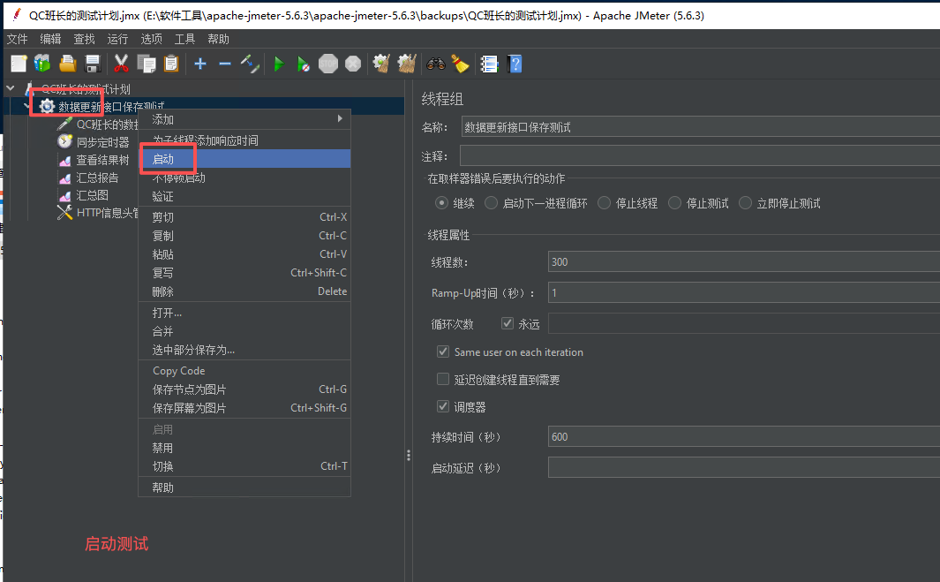
Task: Open the 运行 menu
Action: coord(118,39)
